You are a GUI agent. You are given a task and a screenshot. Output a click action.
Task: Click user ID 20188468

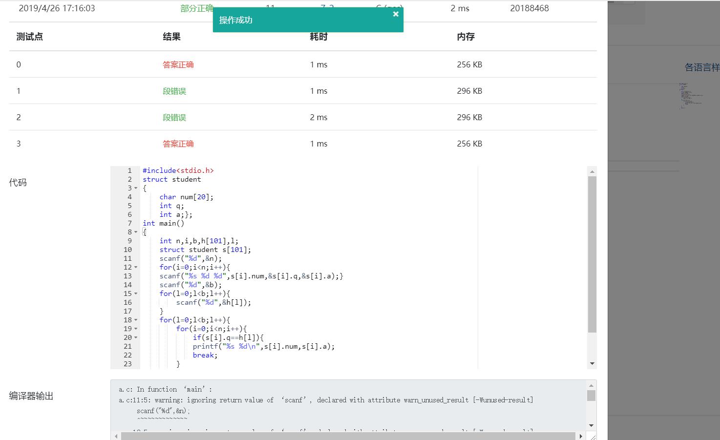pyautogui.click(x=529, y=8)
